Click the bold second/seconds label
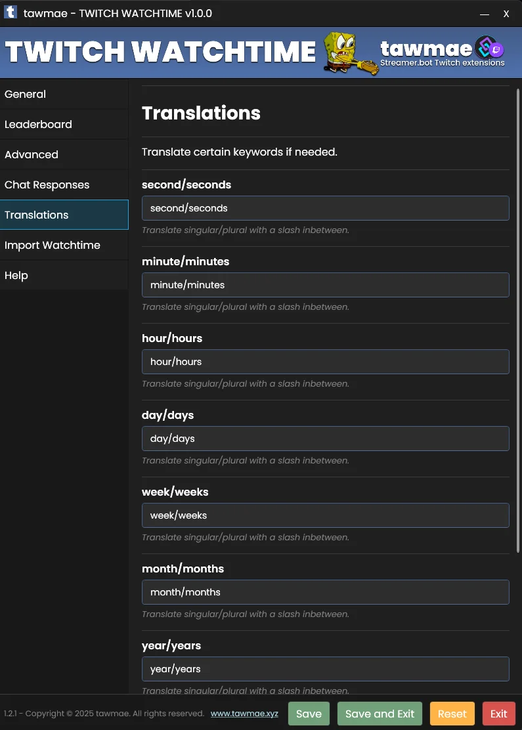This screenshot has height=730, width=522. (x=186, y=185)
